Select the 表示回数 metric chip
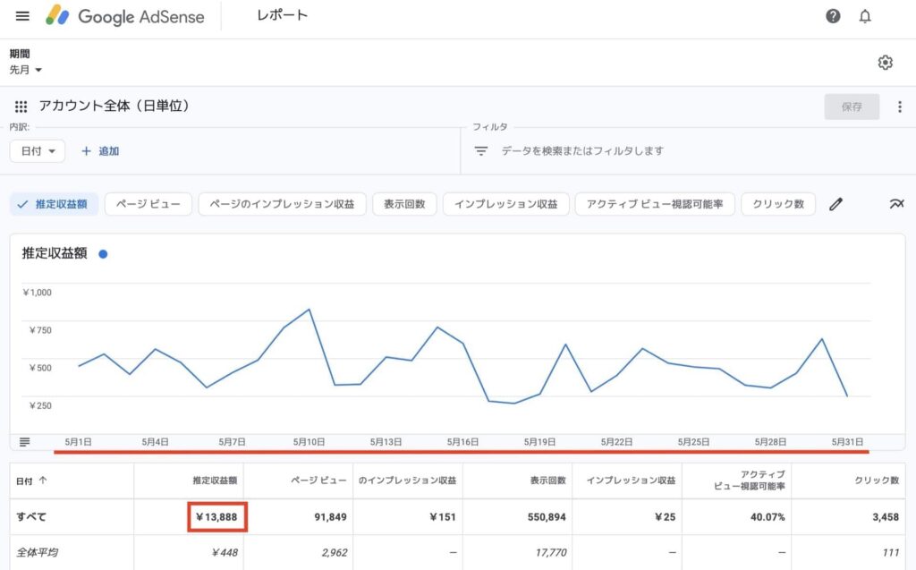This screenshot has width=916, height=570. click(404, 204)
